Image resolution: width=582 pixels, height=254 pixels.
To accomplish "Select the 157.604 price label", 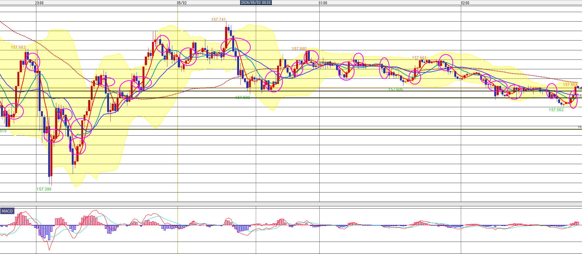I will click(x=570, y=85).
